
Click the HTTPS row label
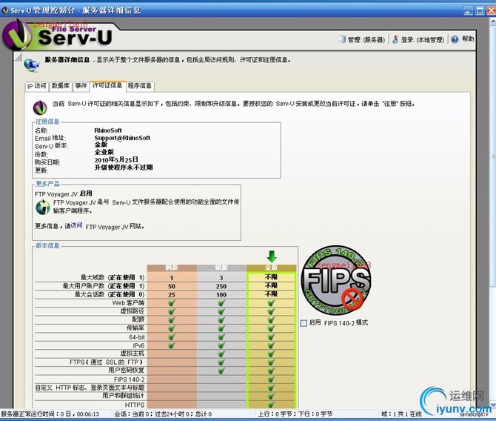(135, 405)
